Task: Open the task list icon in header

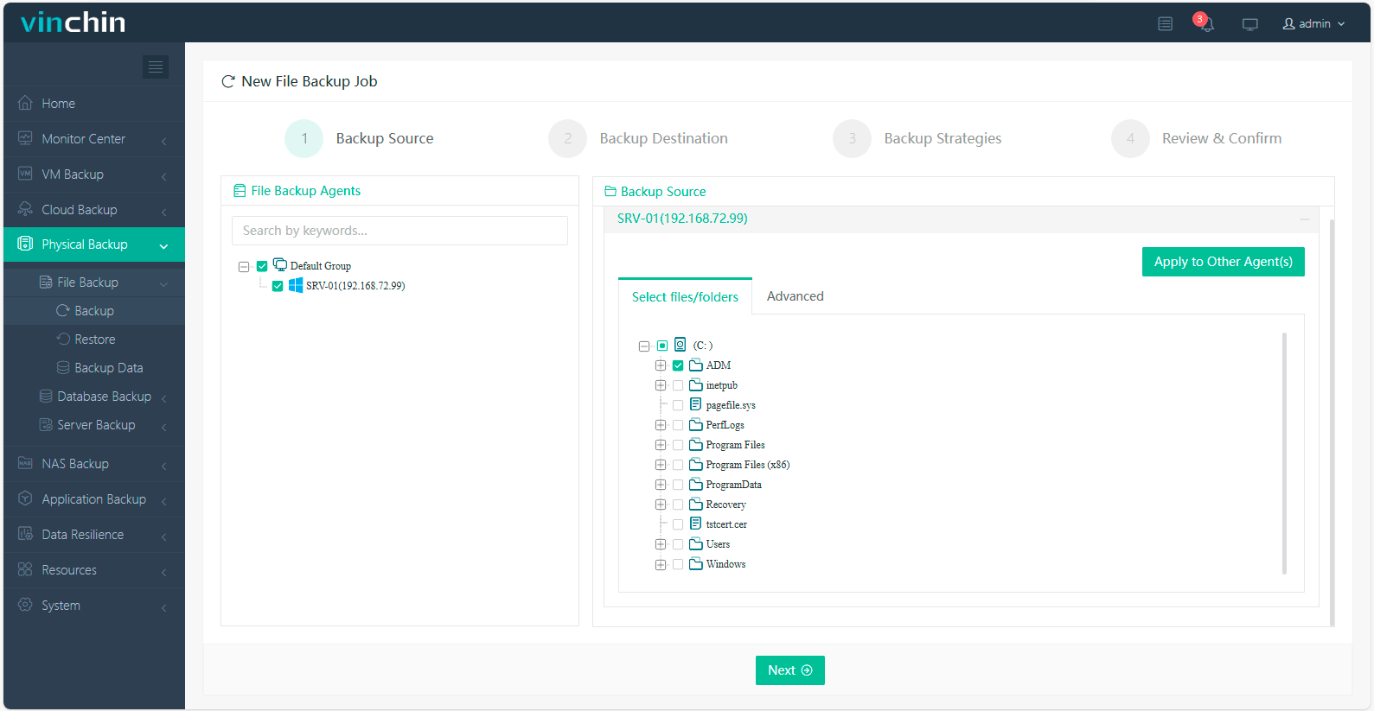Action: [x=1165, y=24]
